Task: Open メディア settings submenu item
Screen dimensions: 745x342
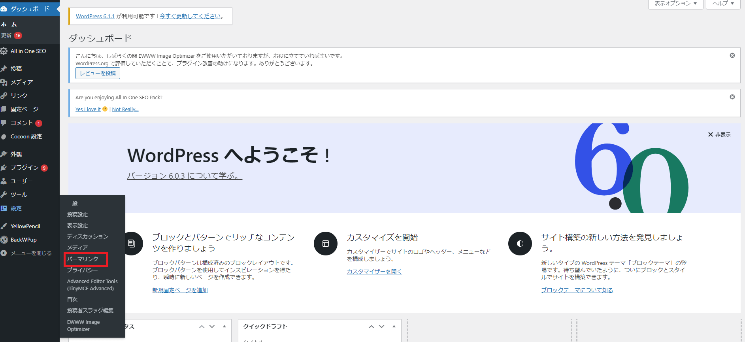Action: pyautogui.click(x=77, y=248)
